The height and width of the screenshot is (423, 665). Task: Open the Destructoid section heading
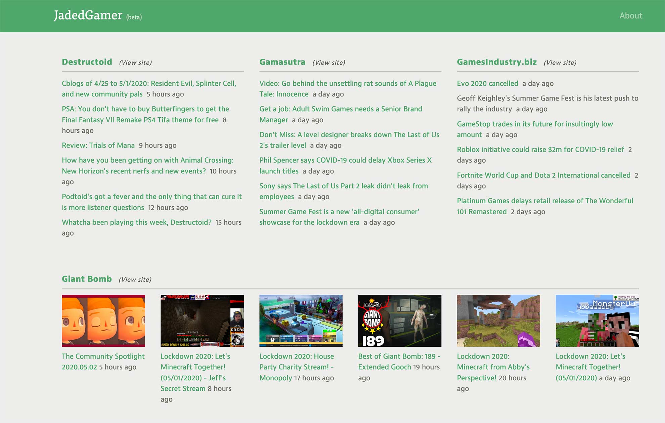point(87,62)
